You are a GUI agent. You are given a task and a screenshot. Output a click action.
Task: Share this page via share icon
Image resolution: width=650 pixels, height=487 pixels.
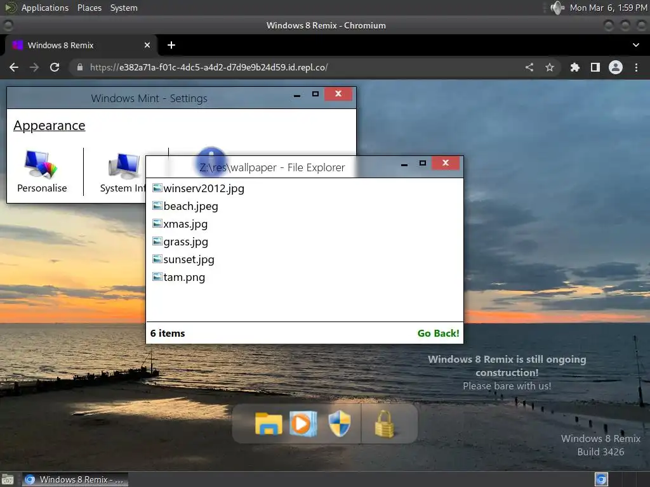[529, 67]
